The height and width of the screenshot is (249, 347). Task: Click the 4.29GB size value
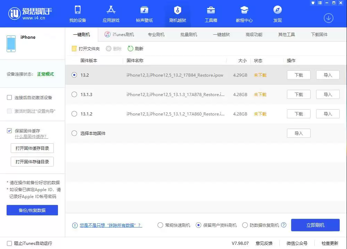click(x=240, y=75)
